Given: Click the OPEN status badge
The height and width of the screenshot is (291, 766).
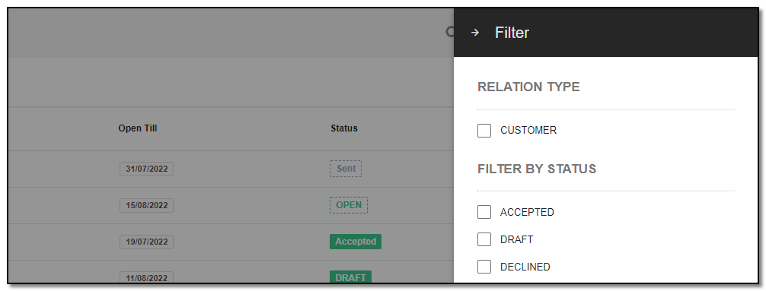Looking at the screenshot, I should (x=349, y=204).
